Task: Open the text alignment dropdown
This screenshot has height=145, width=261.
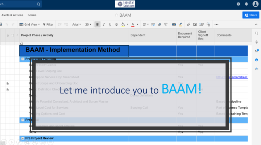Action: tap(146, 25)
